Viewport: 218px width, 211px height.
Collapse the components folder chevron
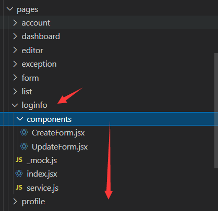(x=20, y=119)
